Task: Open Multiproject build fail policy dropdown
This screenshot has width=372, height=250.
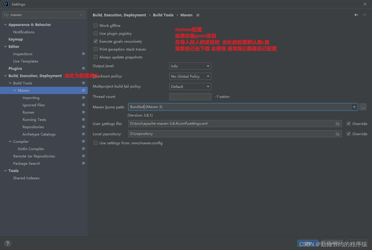Action: pos(190,86)
